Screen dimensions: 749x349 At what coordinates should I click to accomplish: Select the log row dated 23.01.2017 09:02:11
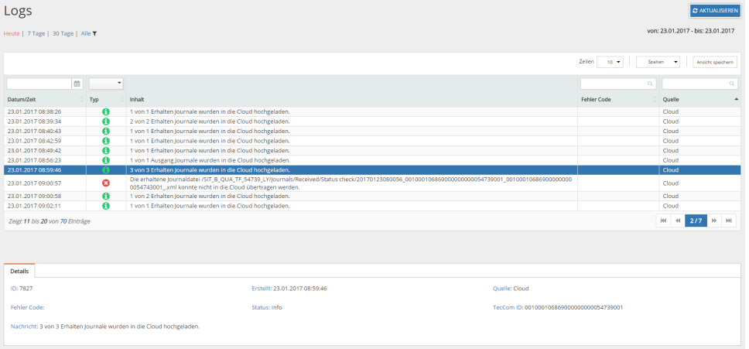coord(372,206)
